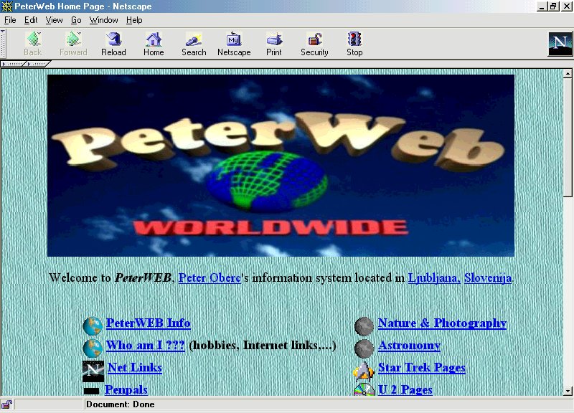Click the vertical scrollbar up arrow

568,74
